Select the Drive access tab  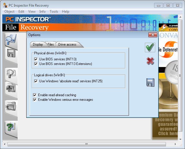(68, 44)
